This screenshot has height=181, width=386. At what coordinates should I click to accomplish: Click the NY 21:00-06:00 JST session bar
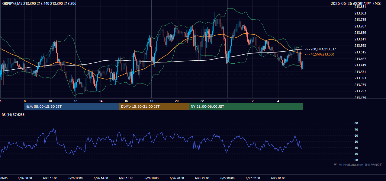click(x=246, y=106)
